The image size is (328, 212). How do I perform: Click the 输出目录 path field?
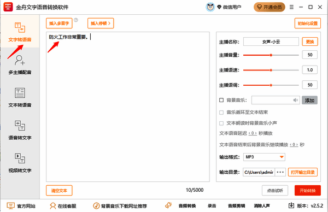(x=259, y=172)
